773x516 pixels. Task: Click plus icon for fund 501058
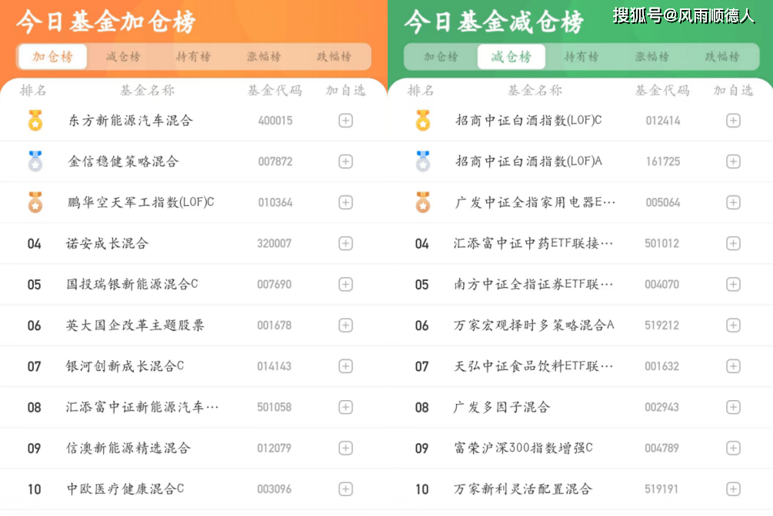pos(345,407)
